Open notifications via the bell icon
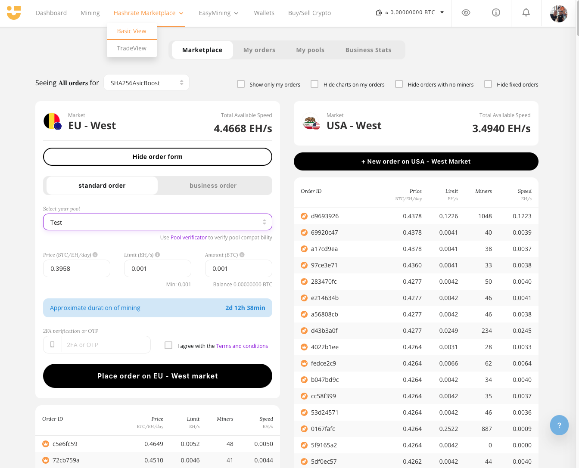Screen dimensions: 579x468 (526, 13)
